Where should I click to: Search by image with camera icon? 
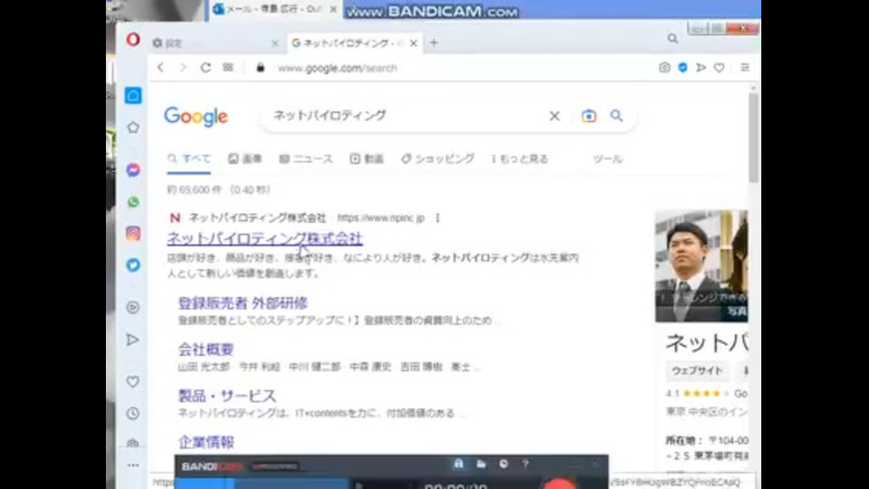pyautogui.click(x=588, y=116)
